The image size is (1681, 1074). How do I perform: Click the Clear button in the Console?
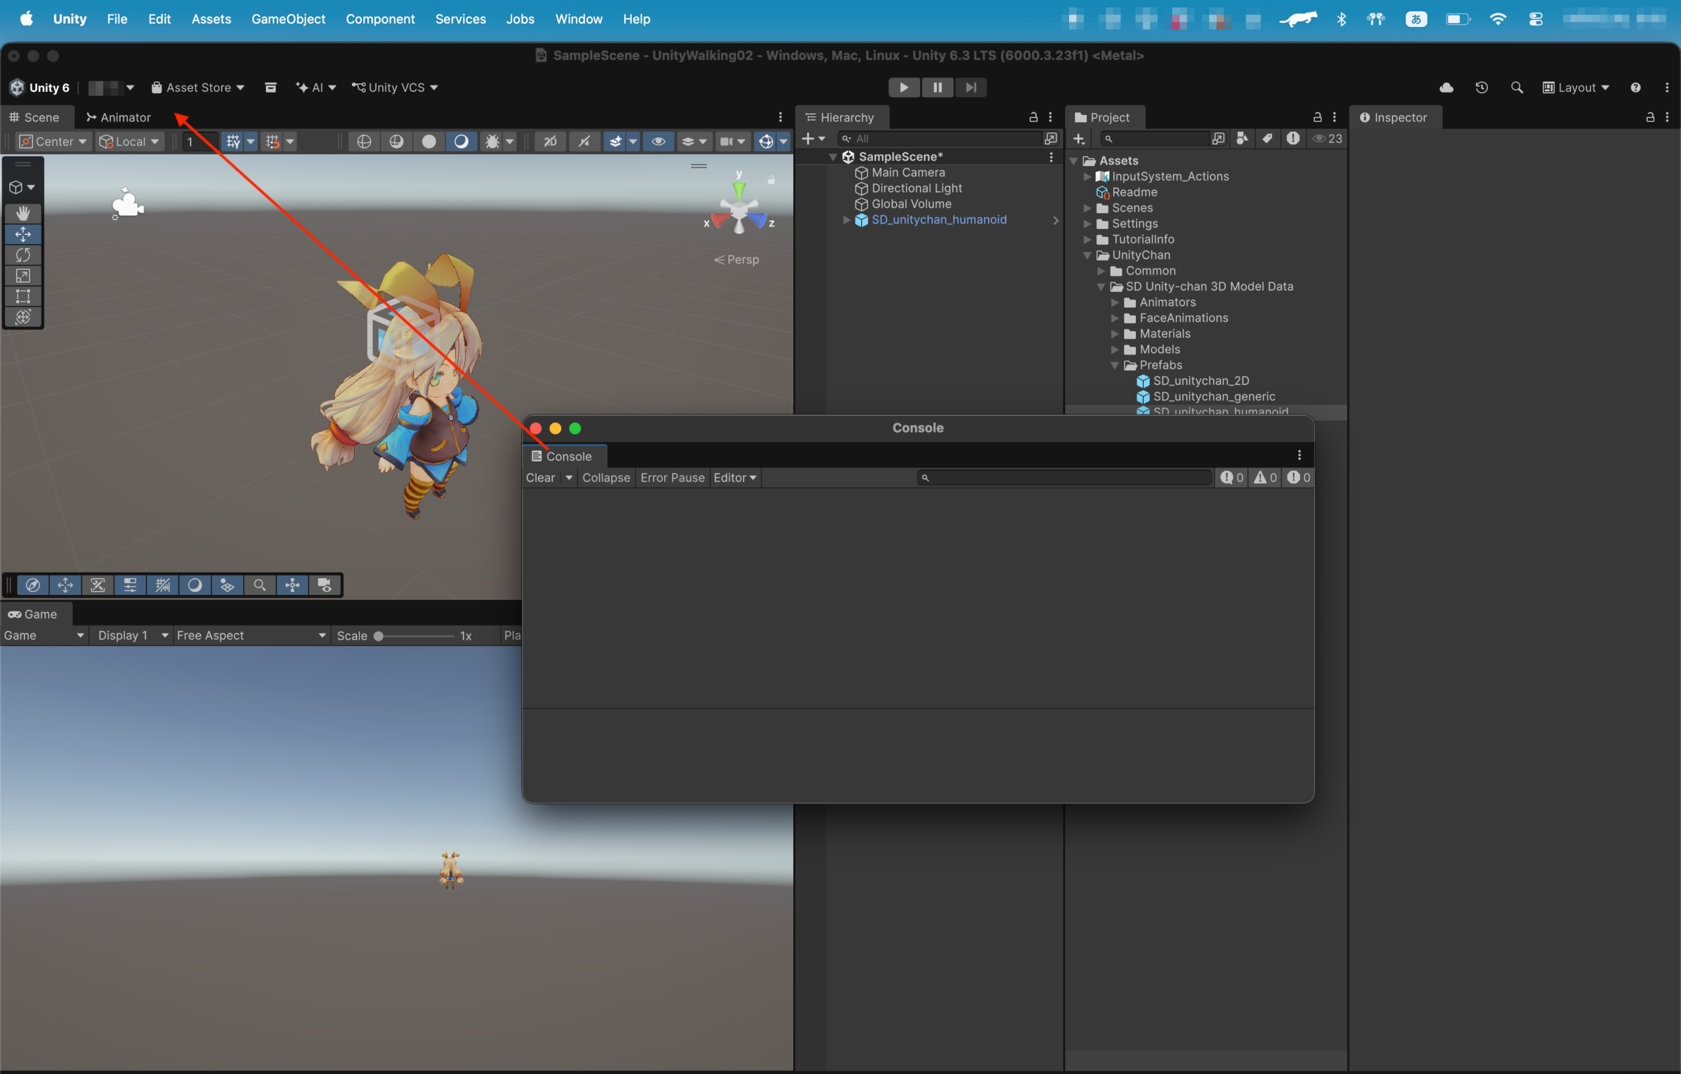pyautogui.click(x=540, y=477)
